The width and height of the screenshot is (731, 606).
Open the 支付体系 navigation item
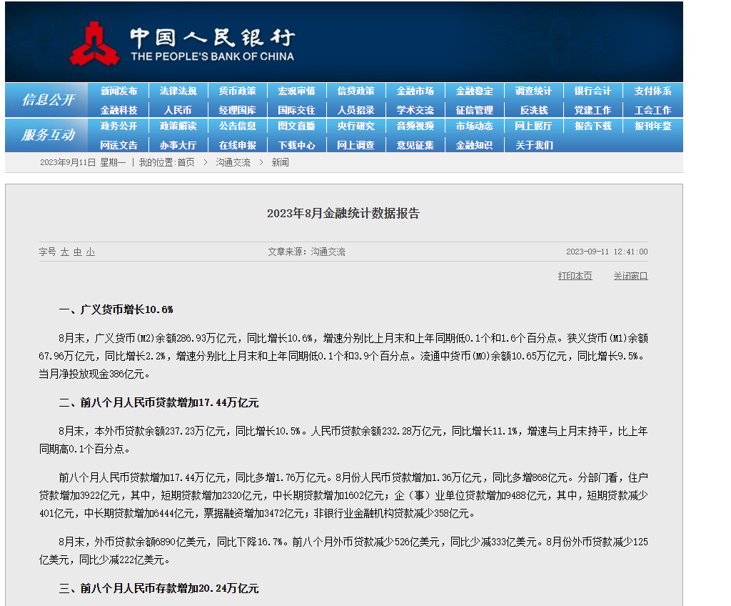(x=652, y=91)
